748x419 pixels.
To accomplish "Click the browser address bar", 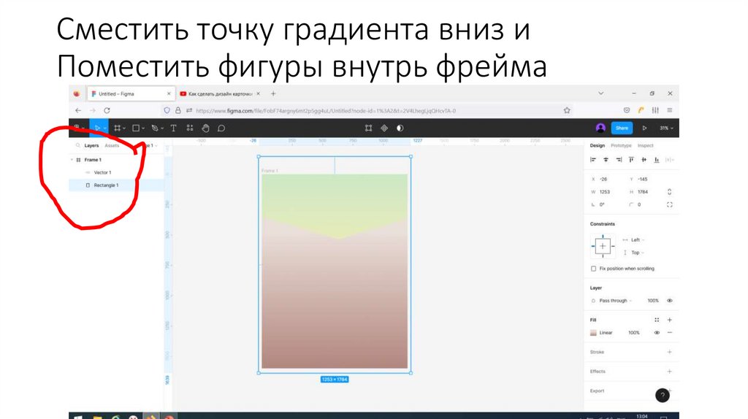I will (x=367, y=110).
